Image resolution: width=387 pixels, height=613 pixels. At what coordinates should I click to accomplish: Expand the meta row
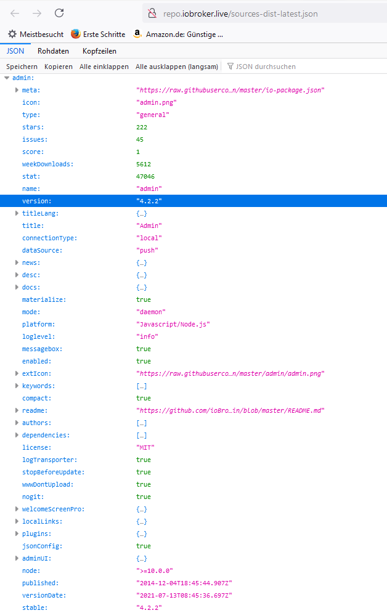pos(17,90)
